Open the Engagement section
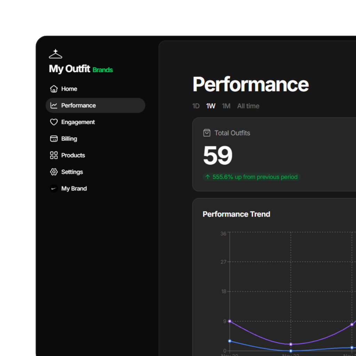This screenshot has width=356, height=356. (x=78, y=122)
